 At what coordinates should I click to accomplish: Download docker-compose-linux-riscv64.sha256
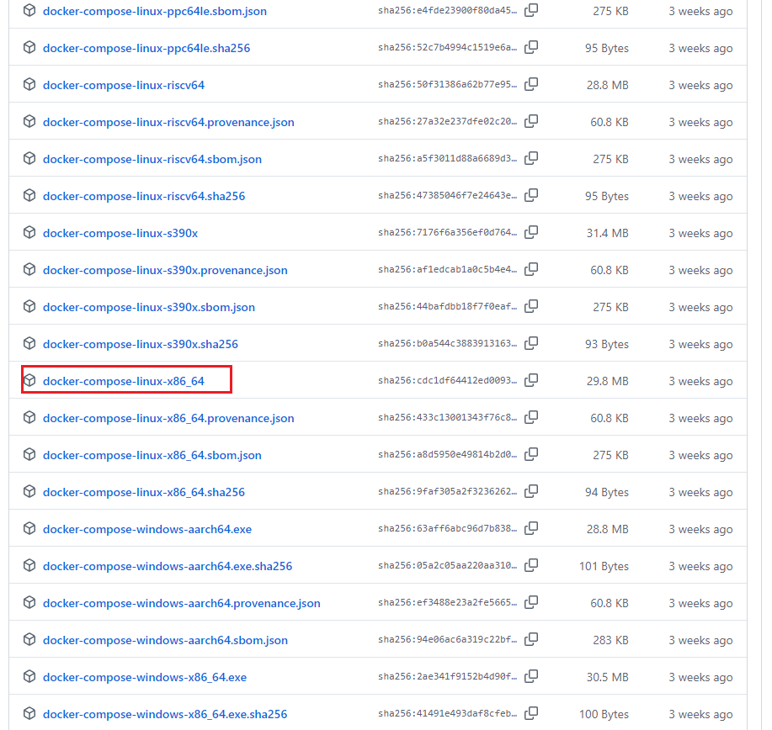tap(144, 196)
